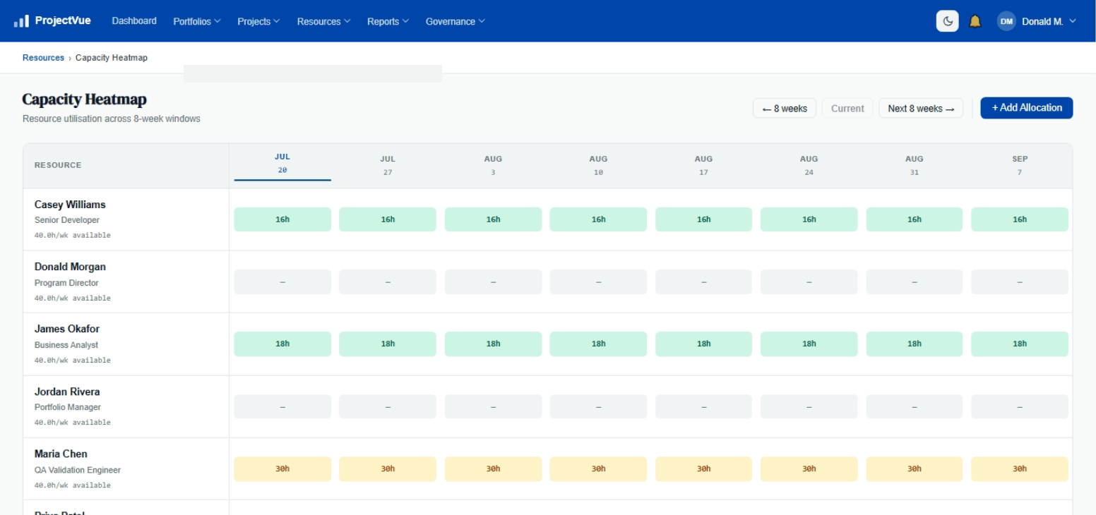
Task: Select the AUG 10 week column header
Action: pos(598,165)
